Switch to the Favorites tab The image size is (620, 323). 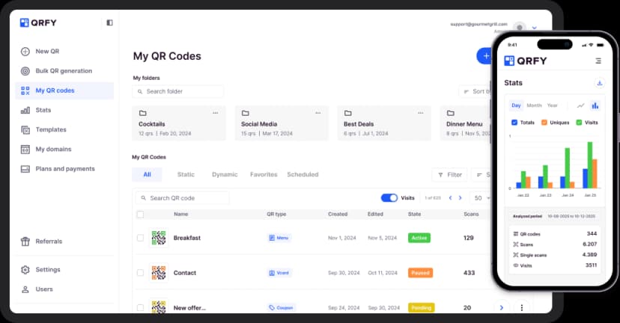pos(264,174)
